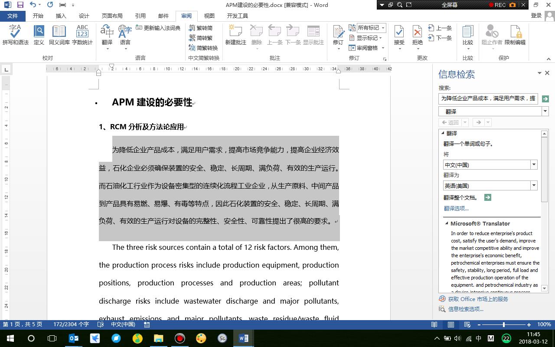The height and width of the screenshot is (347, 555).
Task: Convert simplified to traditional (简转繁)
Action: click(x=200, y=38)
